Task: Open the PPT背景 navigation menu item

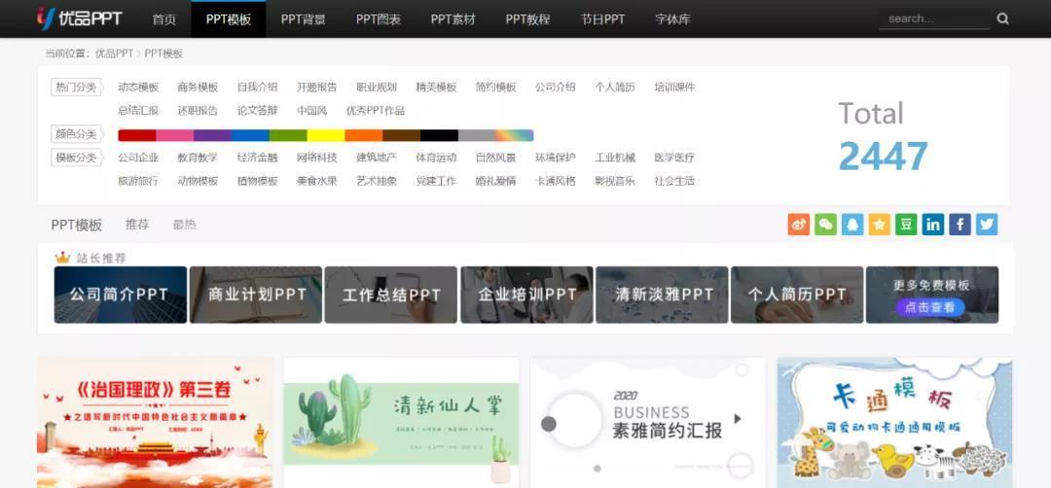Action: point(304,19)
